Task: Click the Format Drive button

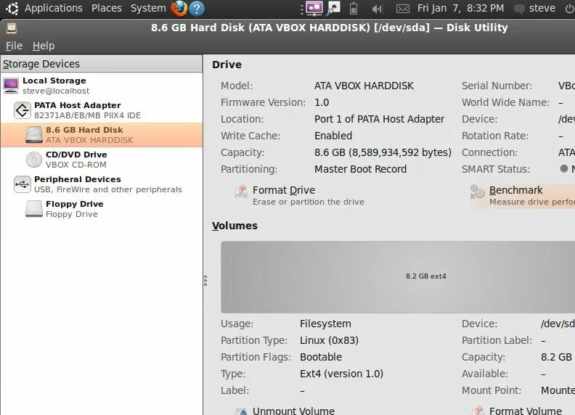Action: click(299, 195)
